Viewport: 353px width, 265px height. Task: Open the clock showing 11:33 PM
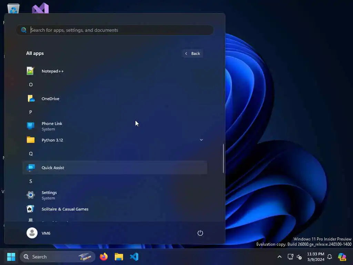pos(316,257)
